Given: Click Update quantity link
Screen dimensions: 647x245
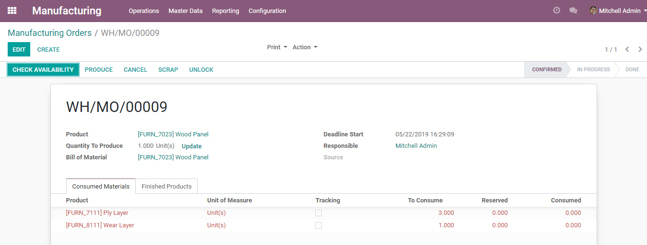Looking at the screenshot, I should [191, 146].
